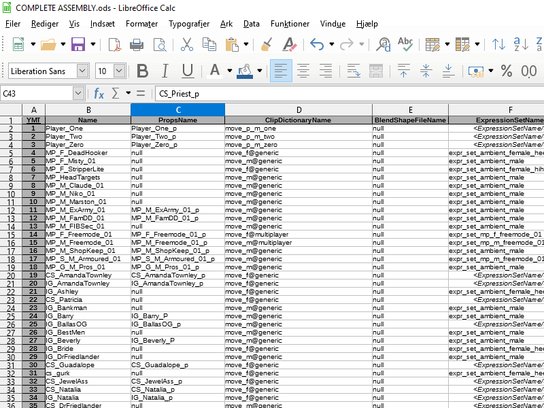This screenshot has width=544, height=408.
Task: Undo the last action
Action: 316,44
